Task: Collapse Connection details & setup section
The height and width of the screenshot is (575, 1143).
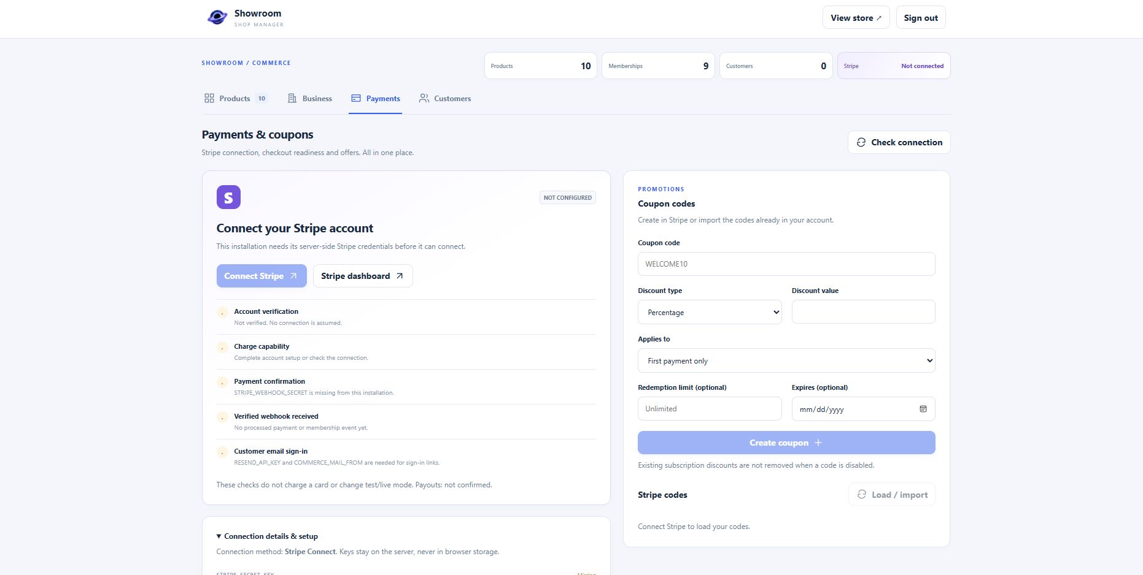Action: click(267, 536)
